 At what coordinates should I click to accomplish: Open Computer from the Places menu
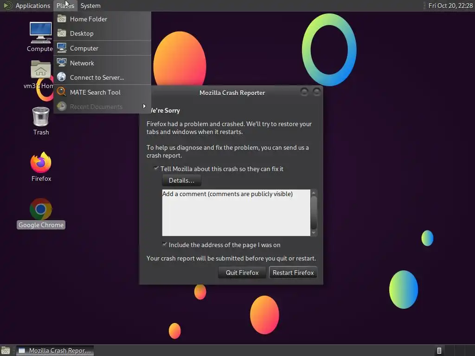pyautogui.click(x=103, y=48)
